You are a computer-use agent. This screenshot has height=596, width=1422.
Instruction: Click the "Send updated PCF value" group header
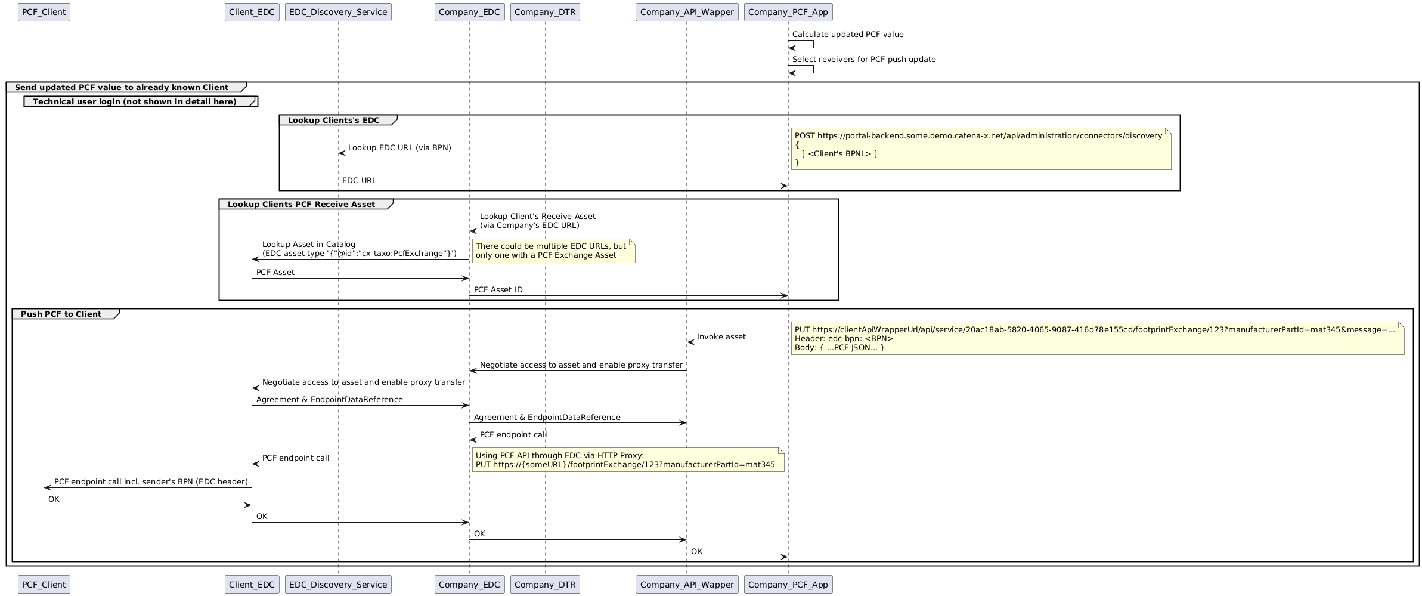(122, 88)
